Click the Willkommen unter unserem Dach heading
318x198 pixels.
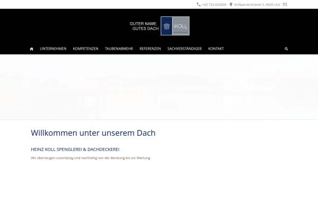tap(93, 133)
